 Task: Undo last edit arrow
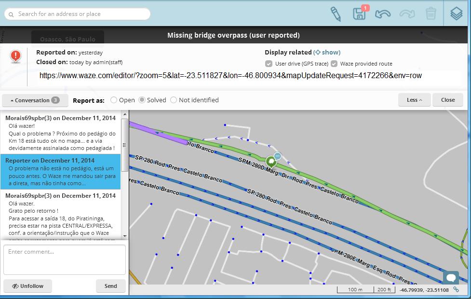coord(383,14)
